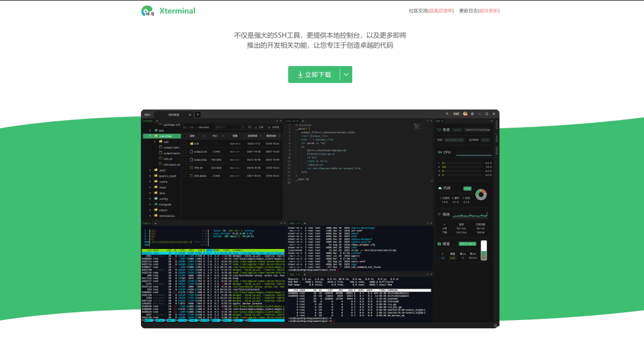Click the VIP badge in the title bar
Image resolution: width=644 pixels, height=342 pixels.
click(456, 114)
